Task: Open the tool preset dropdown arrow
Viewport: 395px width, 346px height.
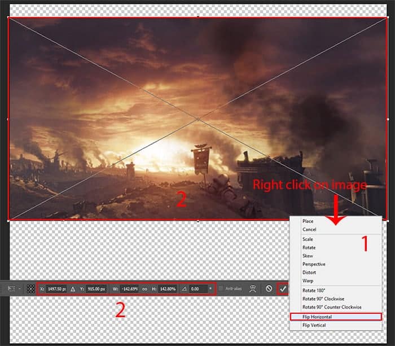Action: point(19,288)
